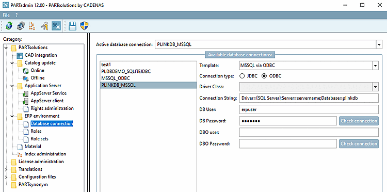Select the Database connection tree item
The height and width of the screenshot is (192, 387).
52,124
